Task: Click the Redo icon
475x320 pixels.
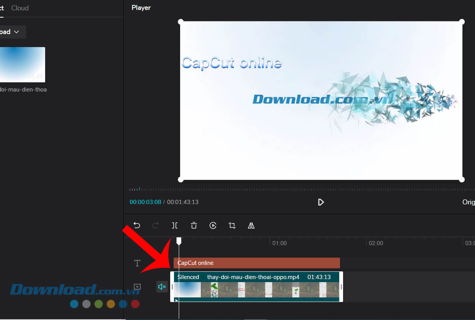Action: tap(156, 225)
